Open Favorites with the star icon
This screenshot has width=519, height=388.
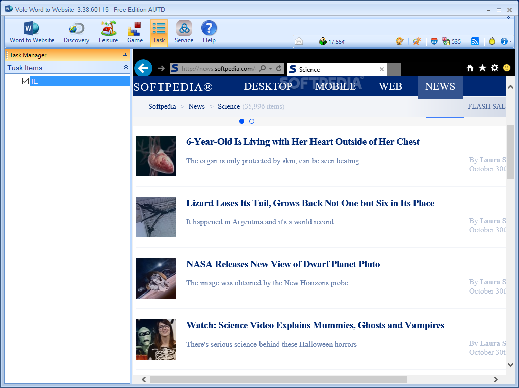482,68
